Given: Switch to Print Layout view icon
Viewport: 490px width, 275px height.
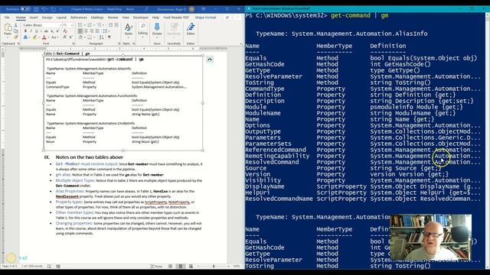Looking at the screenshot, I should (x=181, y=267).
